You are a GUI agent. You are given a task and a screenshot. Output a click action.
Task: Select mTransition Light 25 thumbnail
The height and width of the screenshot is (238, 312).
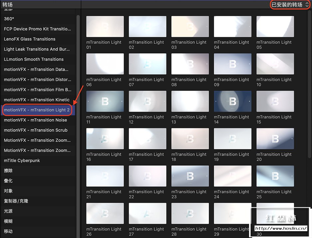pos(275,176)
